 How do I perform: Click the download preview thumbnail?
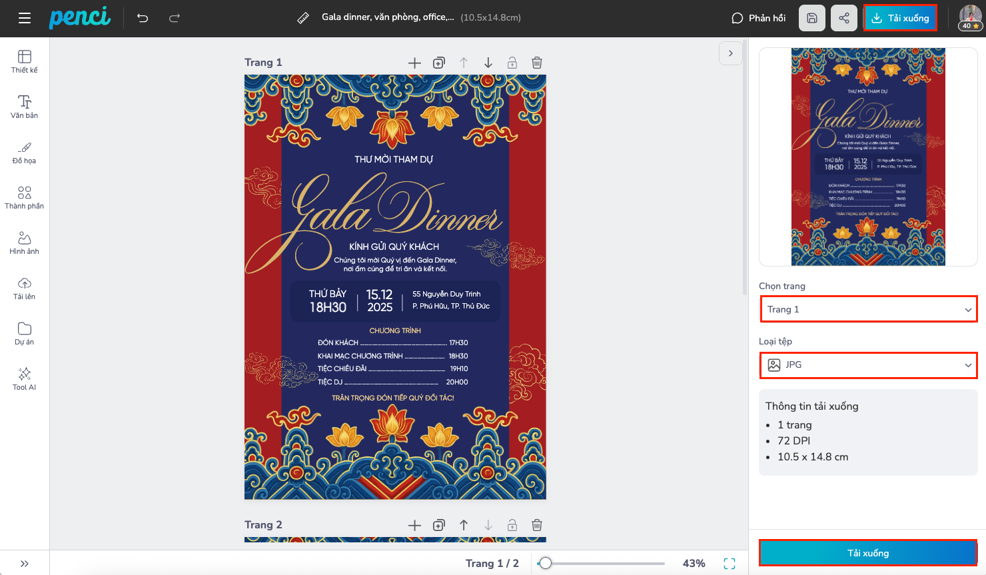point(867,157)
